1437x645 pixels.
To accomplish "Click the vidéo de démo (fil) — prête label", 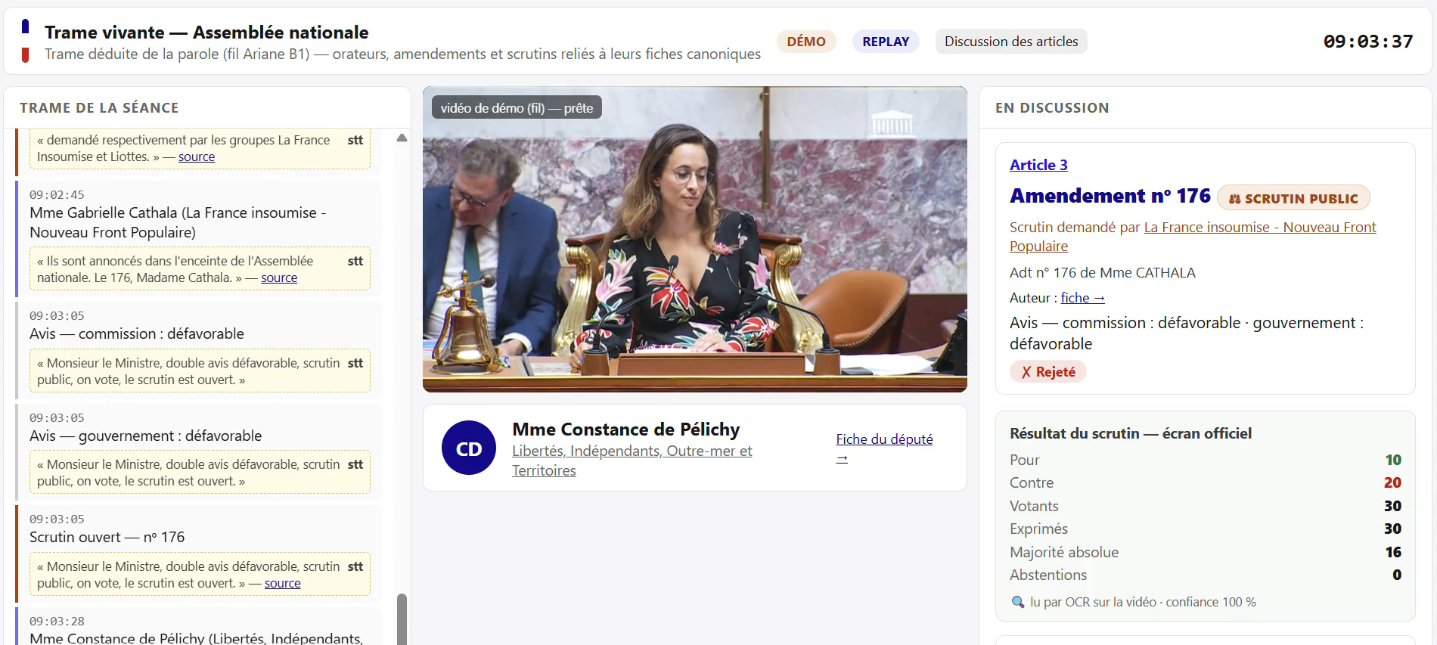I will pos(517,108).
